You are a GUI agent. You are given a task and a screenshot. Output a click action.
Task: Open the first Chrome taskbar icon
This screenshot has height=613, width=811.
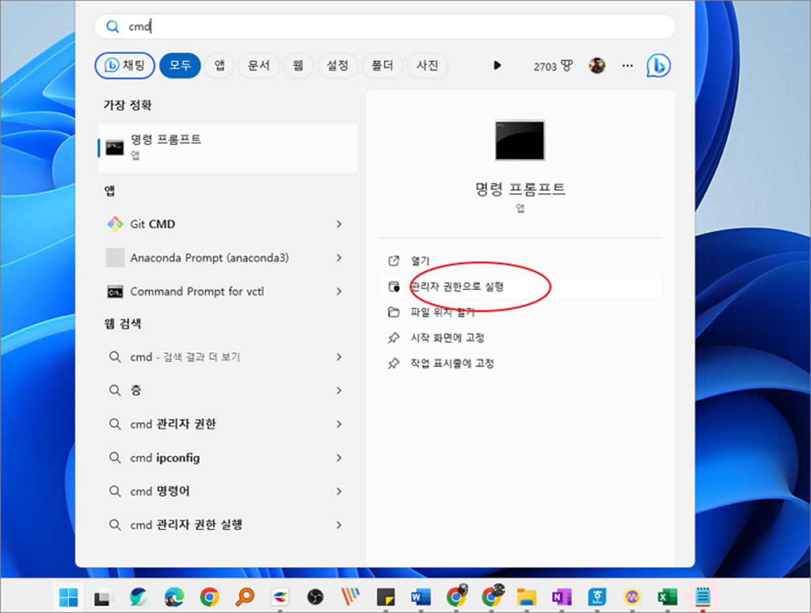(x=209, y=597)
